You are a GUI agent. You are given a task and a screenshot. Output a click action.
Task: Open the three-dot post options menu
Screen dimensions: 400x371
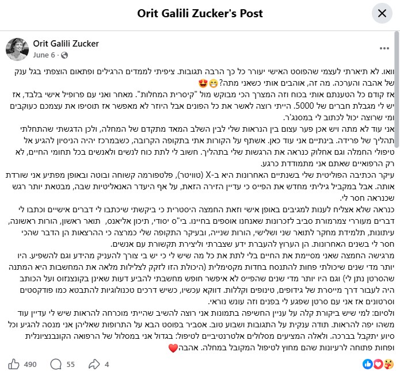coord(384,48)
